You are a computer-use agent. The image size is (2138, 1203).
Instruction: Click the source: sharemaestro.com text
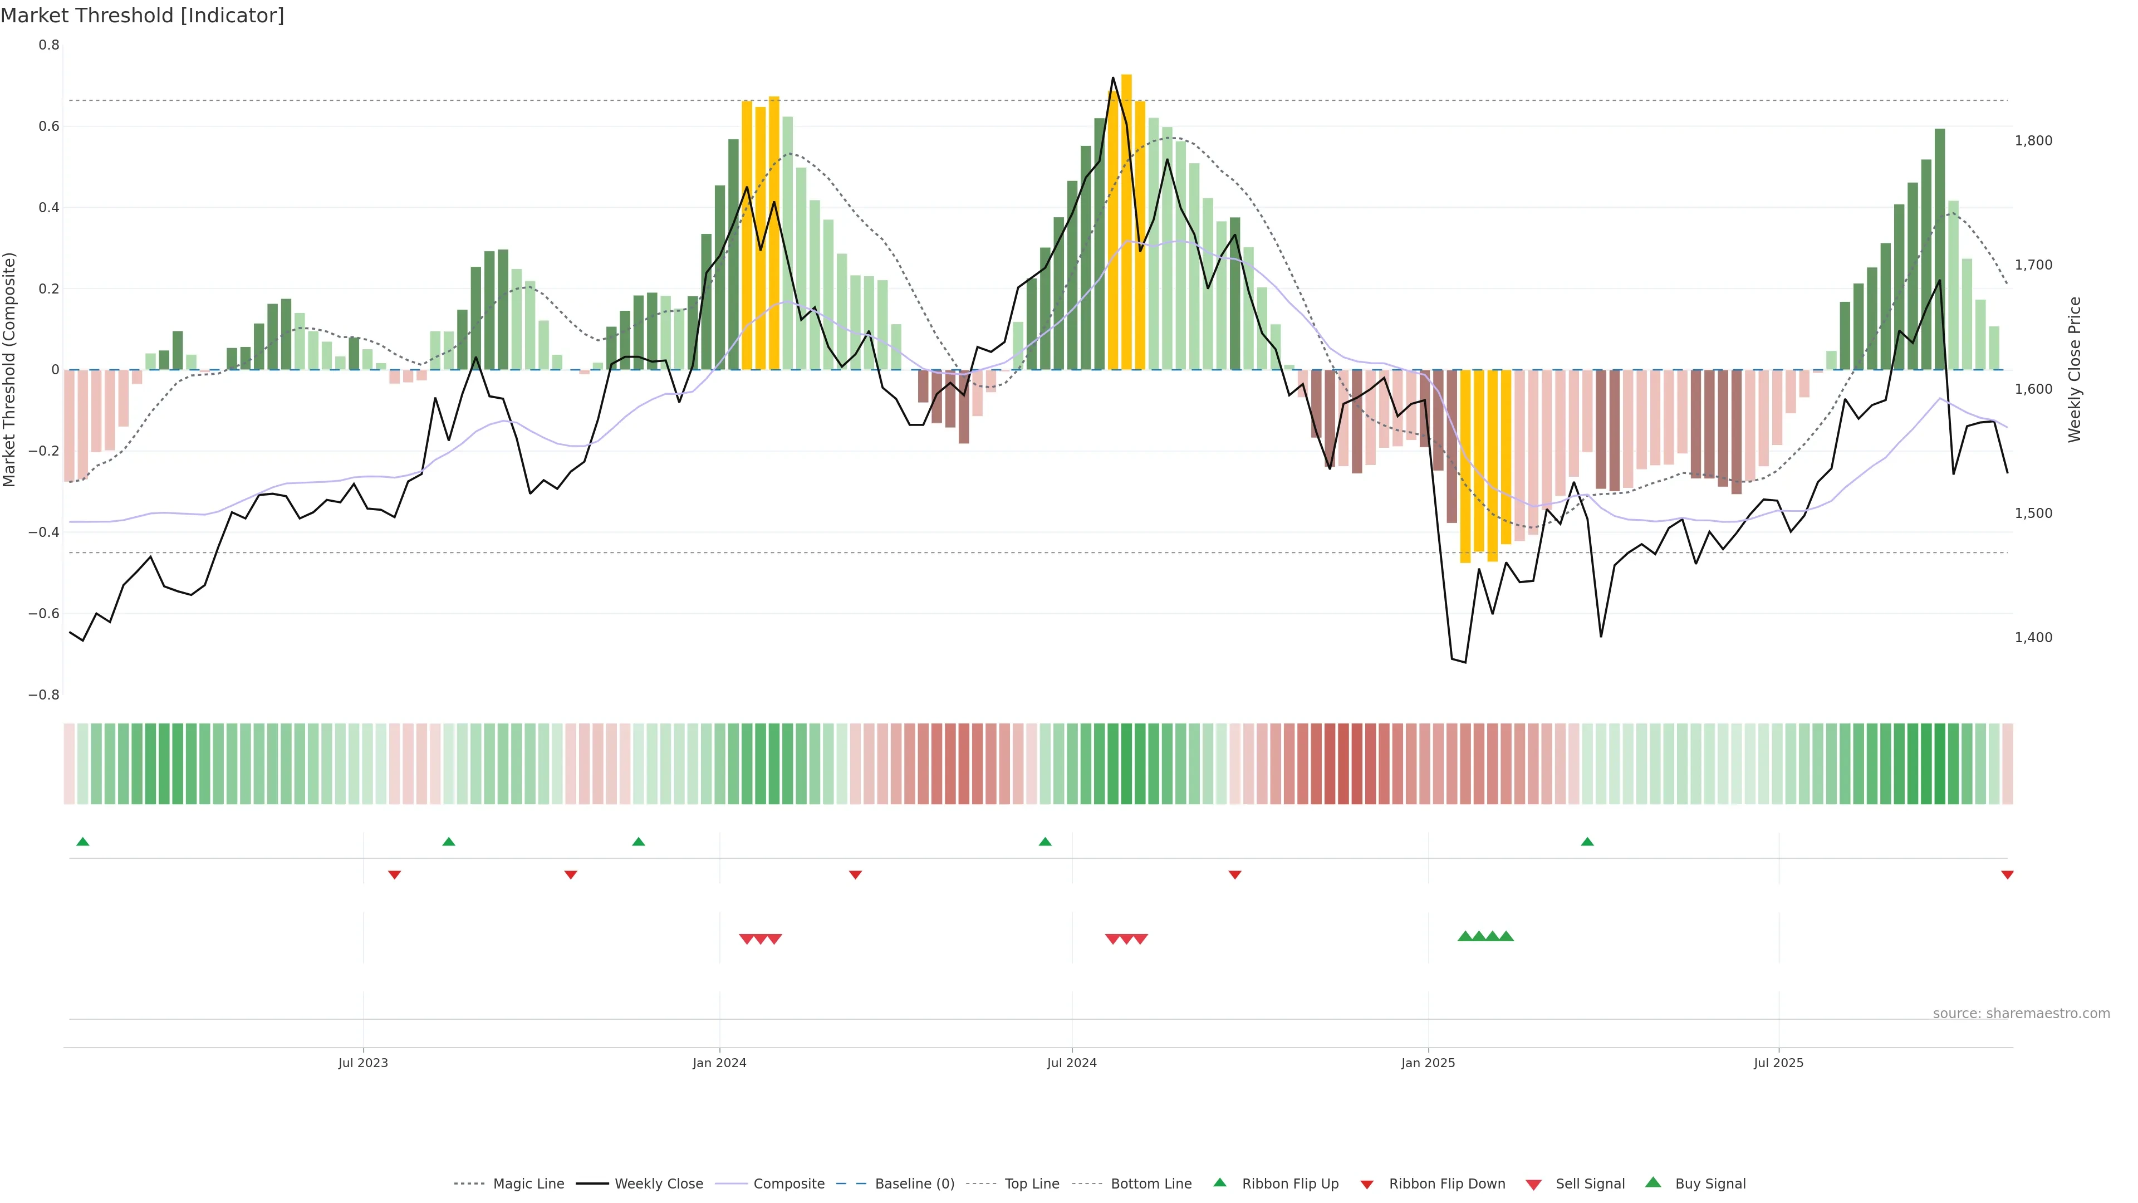[2021, 1014]
